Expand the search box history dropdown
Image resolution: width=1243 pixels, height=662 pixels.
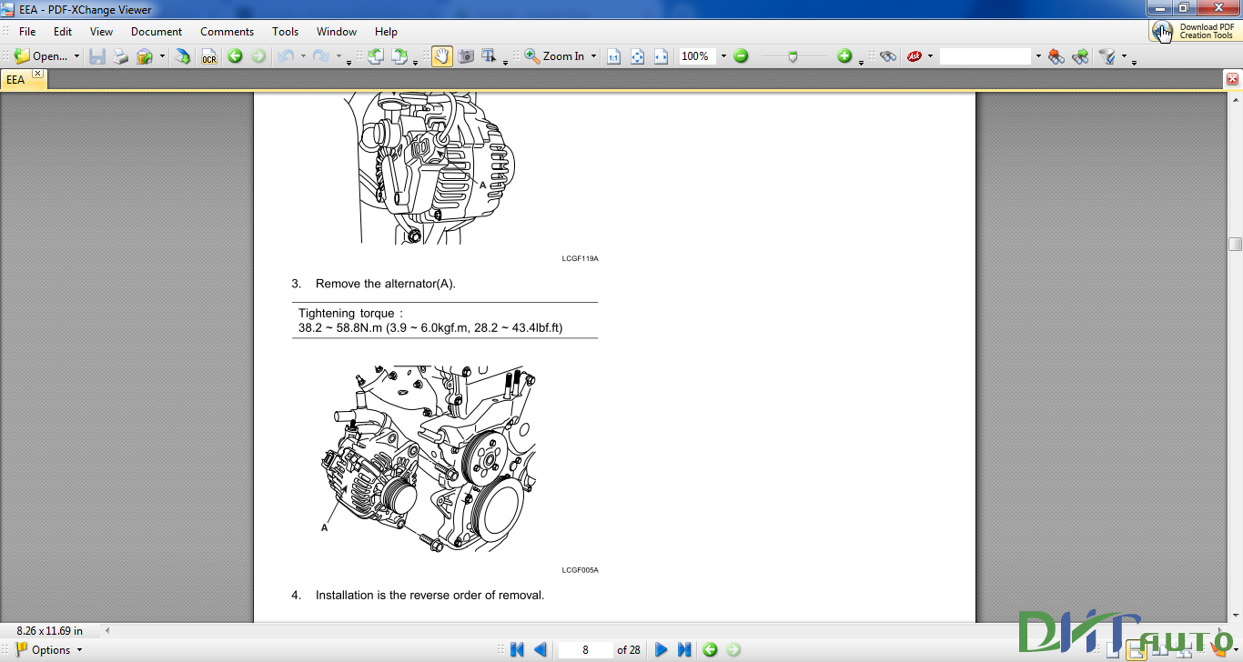(1038, 56)
